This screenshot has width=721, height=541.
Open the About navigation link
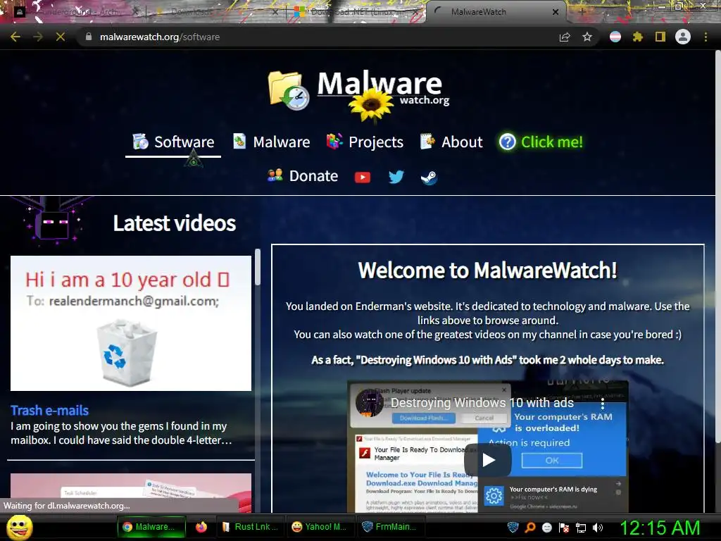[451, 142]
